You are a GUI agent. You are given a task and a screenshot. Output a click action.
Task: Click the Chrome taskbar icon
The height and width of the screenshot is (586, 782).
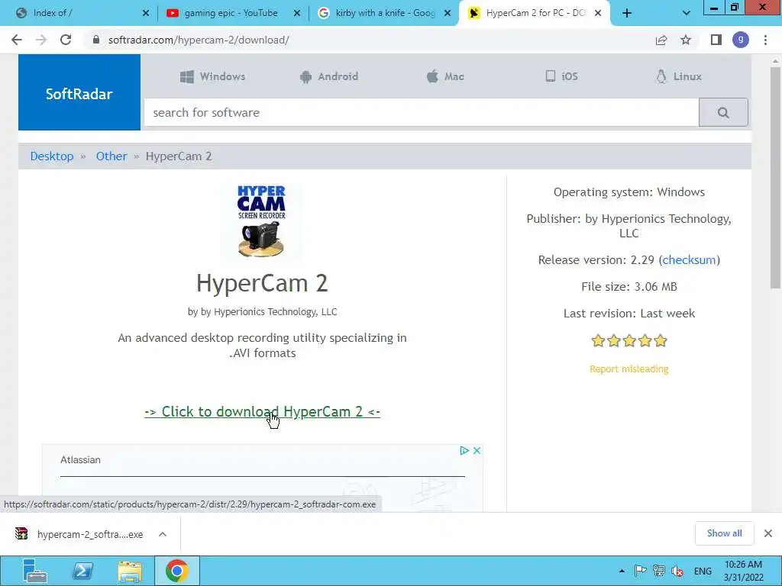[177, 571]
